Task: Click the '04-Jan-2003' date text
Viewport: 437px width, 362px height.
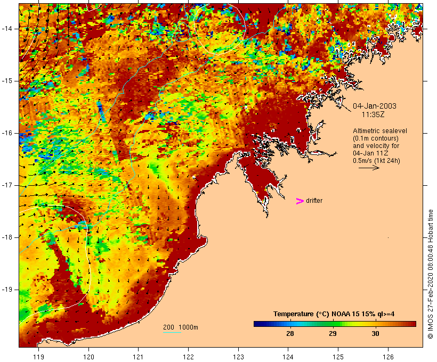Action: click(x=374, y=106)
